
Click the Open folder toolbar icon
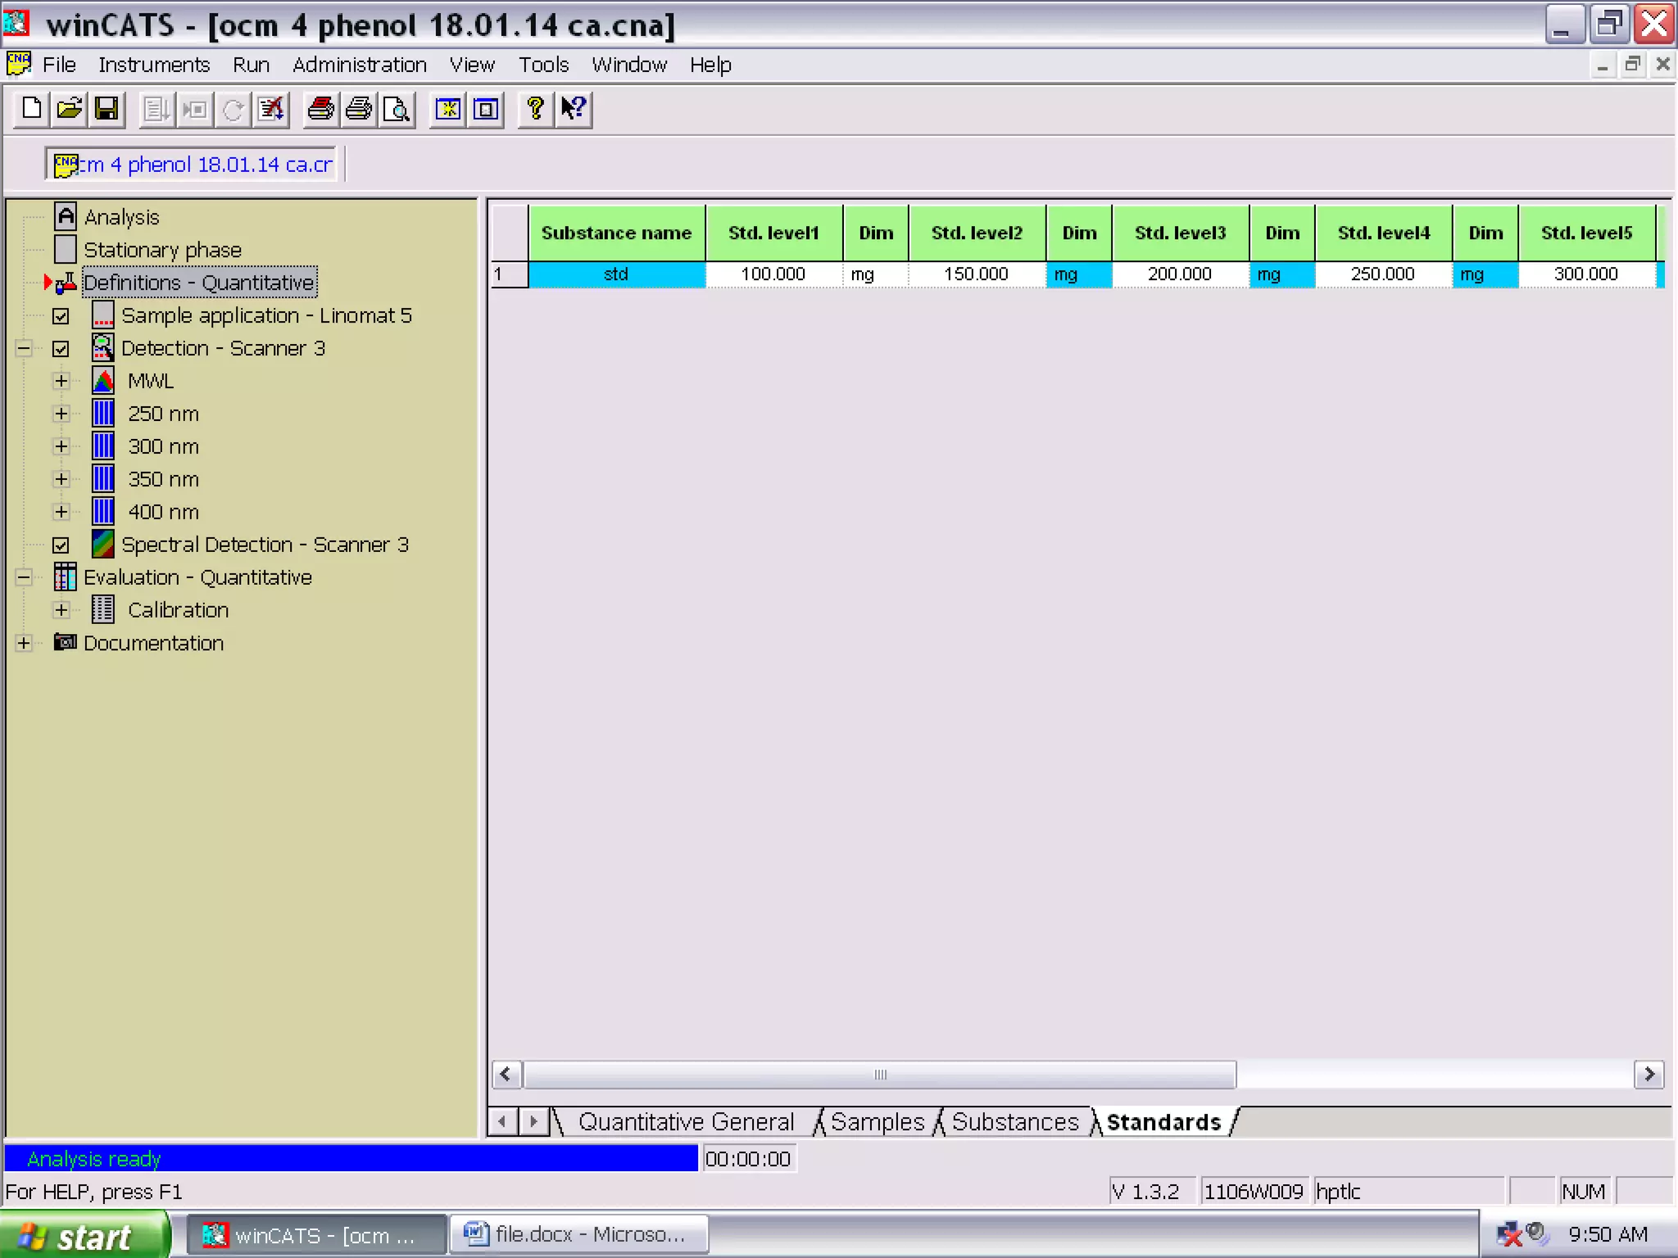(70, 109)
